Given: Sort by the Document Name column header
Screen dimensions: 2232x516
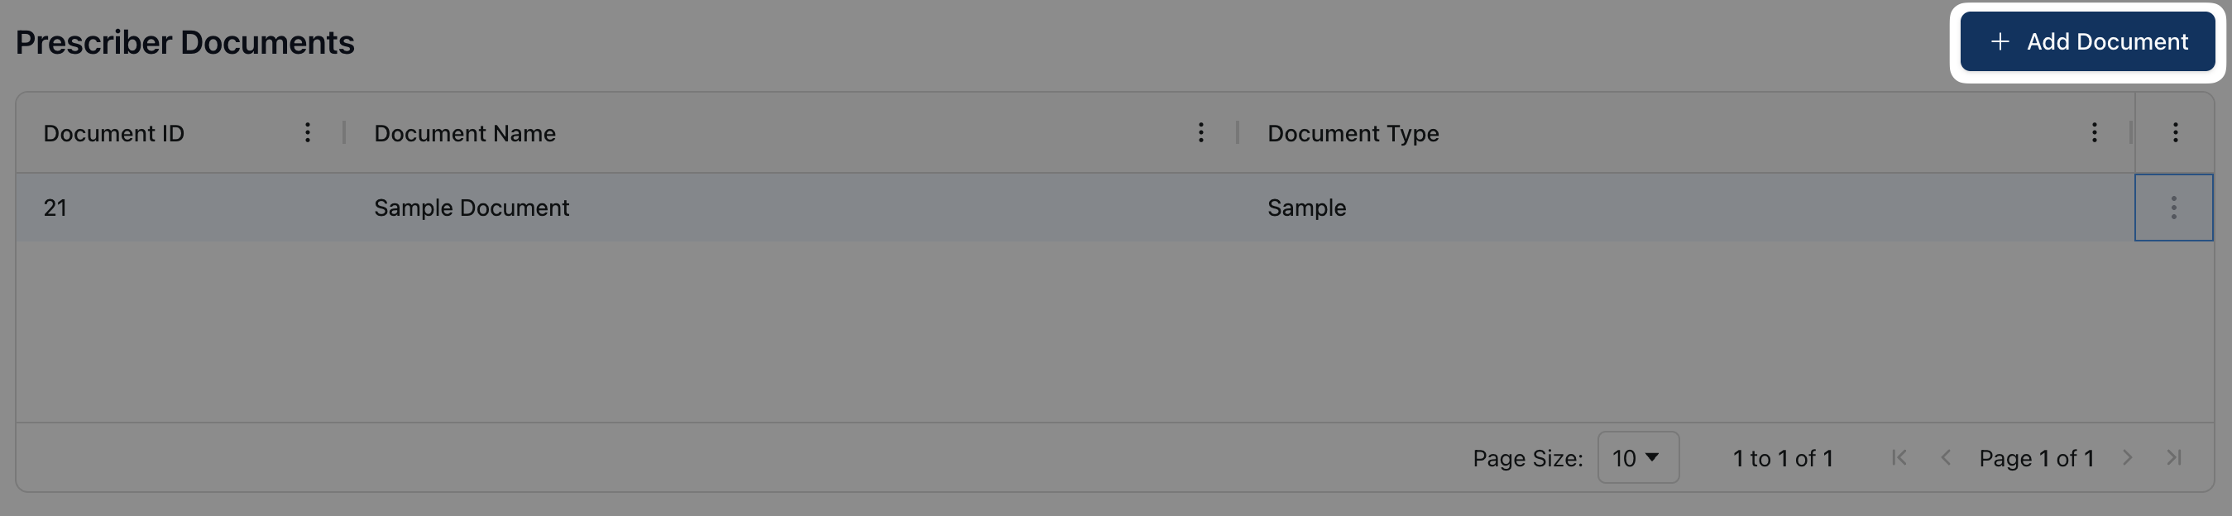Looking at the screenshot, I should point(464,133).
